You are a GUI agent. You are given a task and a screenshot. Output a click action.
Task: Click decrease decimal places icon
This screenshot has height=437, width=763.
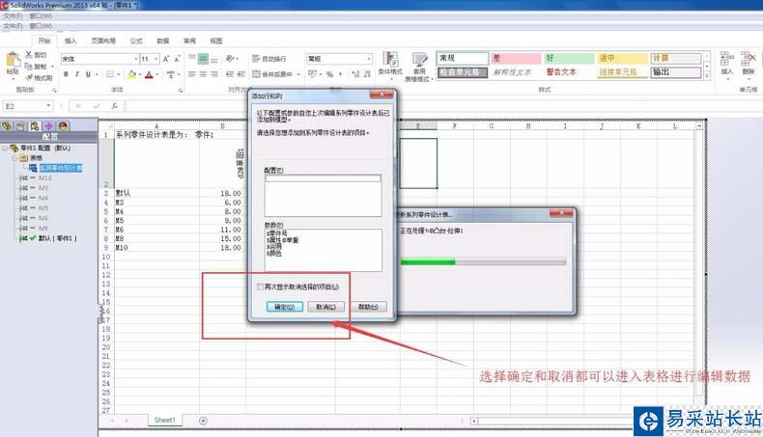coord(367,74)
